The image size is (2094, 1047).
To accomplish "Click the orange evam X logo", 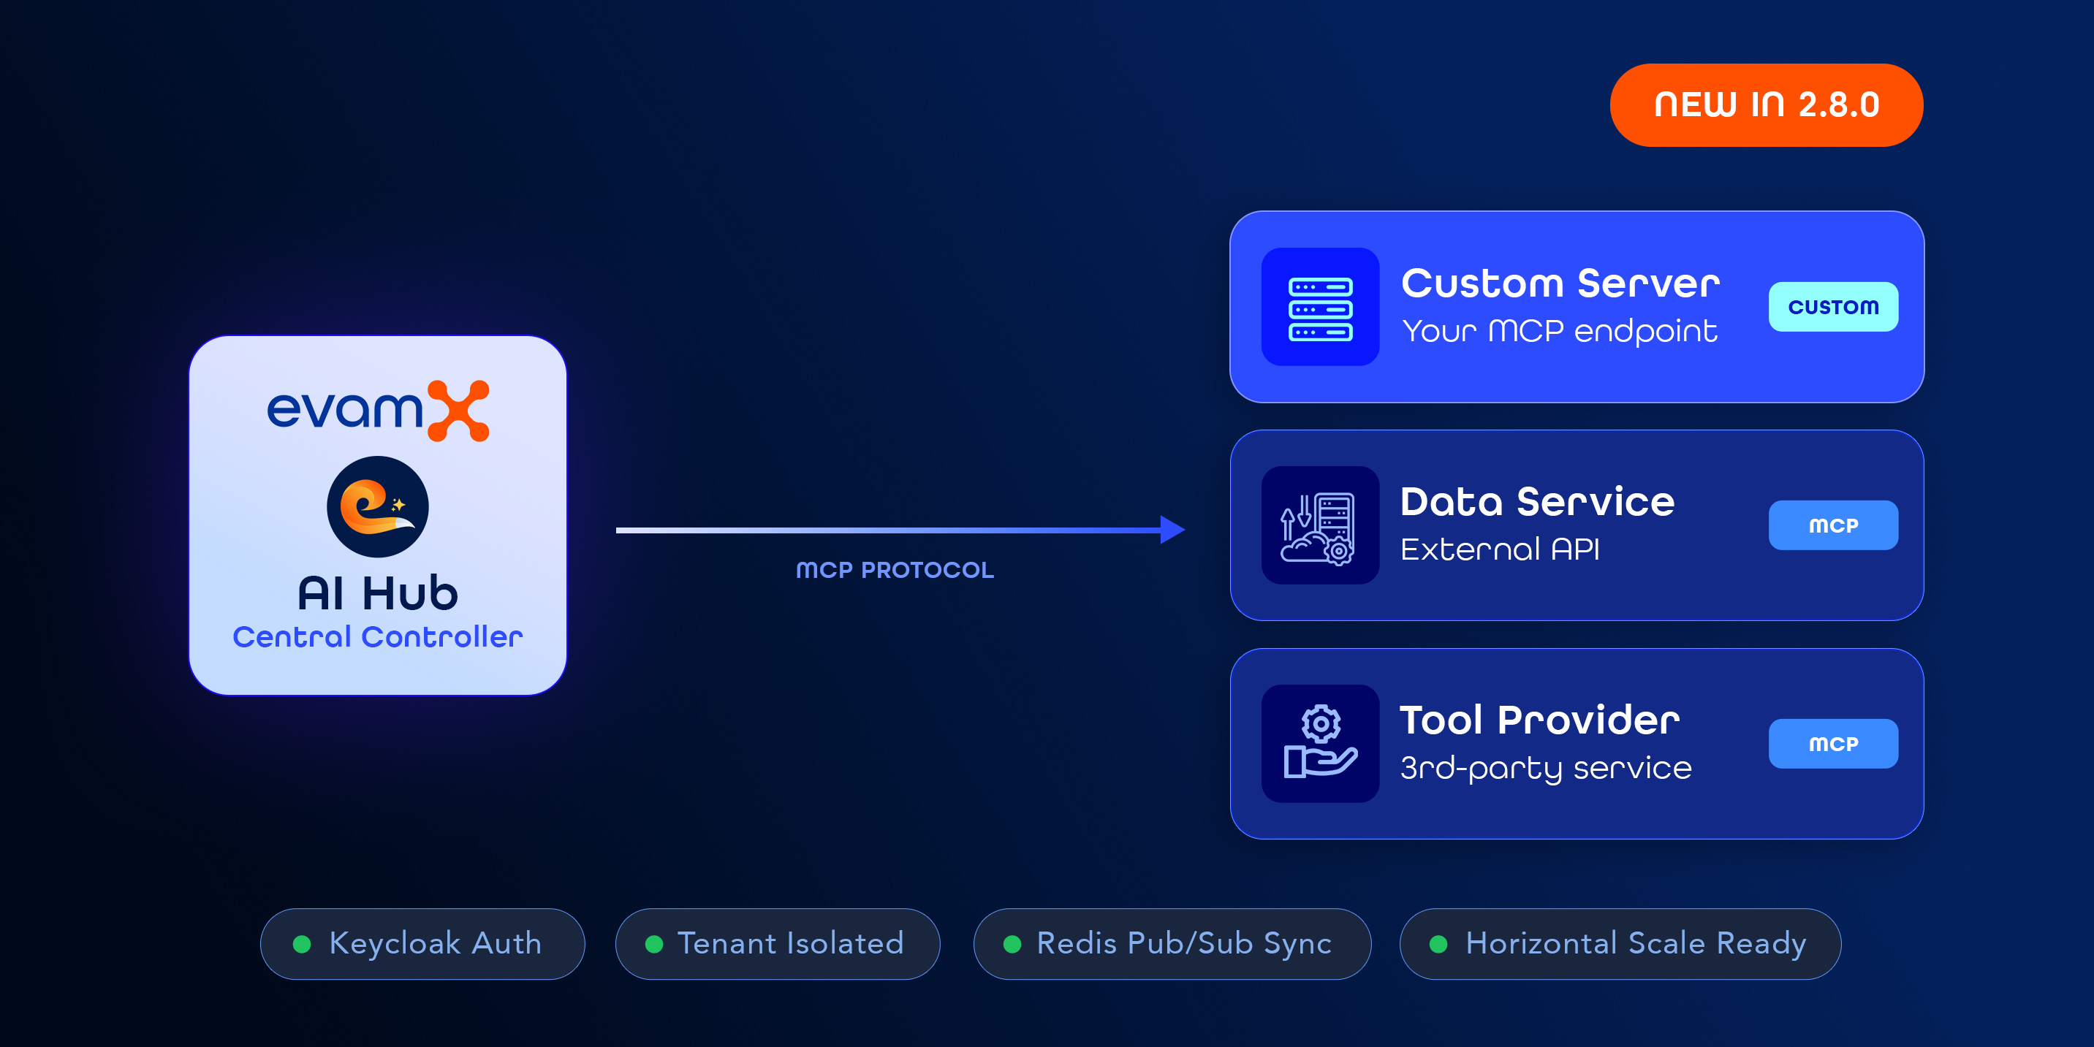I will coord(458,411).
